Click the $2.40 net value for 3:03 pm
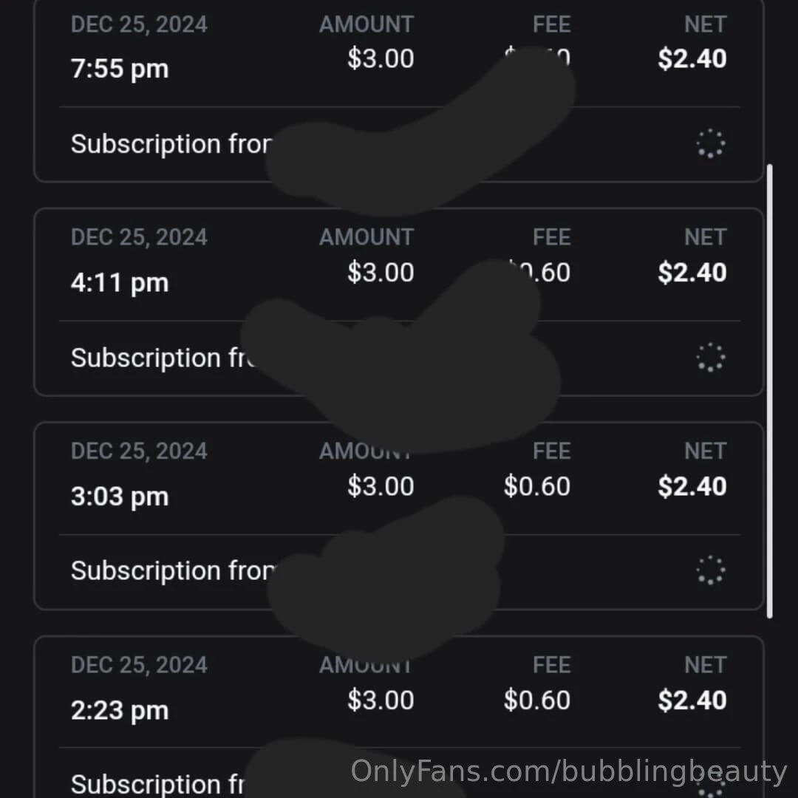 pyautogui.click(x=692, y=486)
